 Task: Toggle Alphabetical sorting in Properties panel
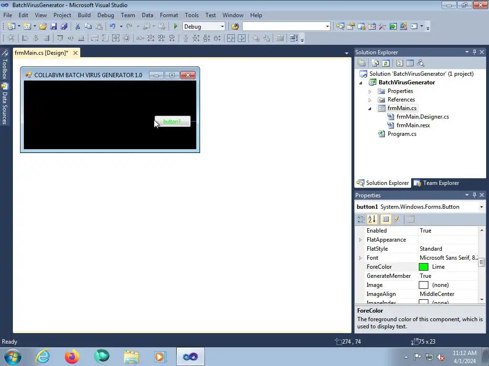pos(372,219)
